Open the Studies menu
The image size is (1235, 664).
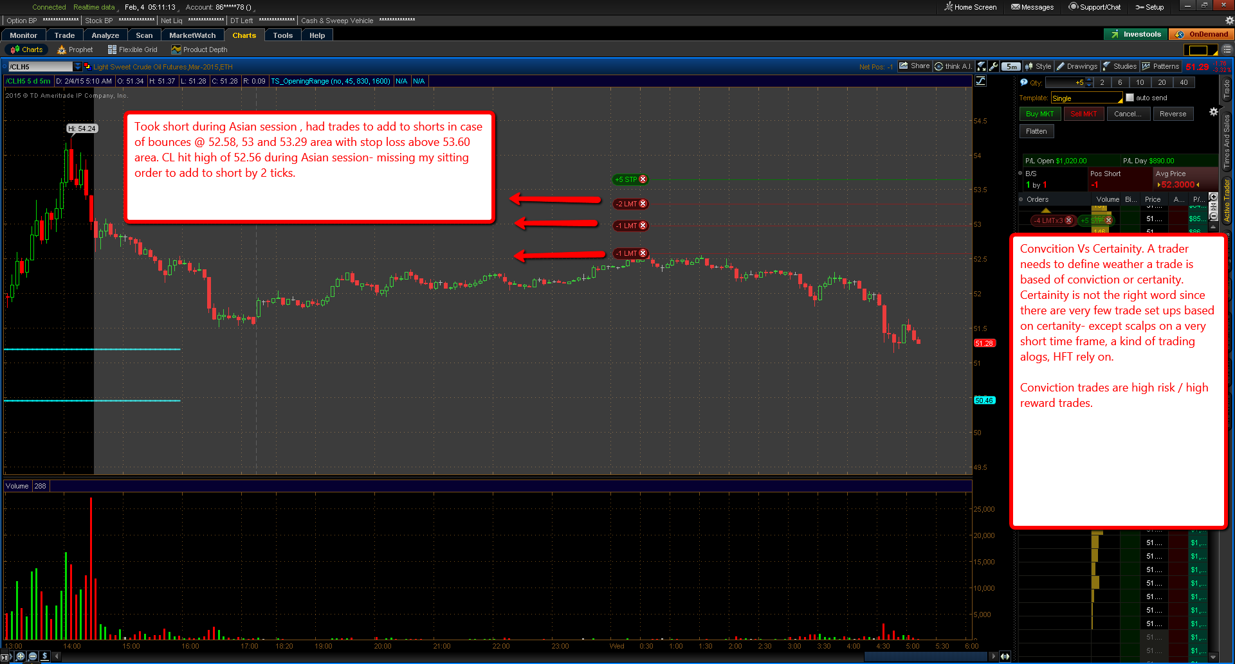tap(1120, 66)
